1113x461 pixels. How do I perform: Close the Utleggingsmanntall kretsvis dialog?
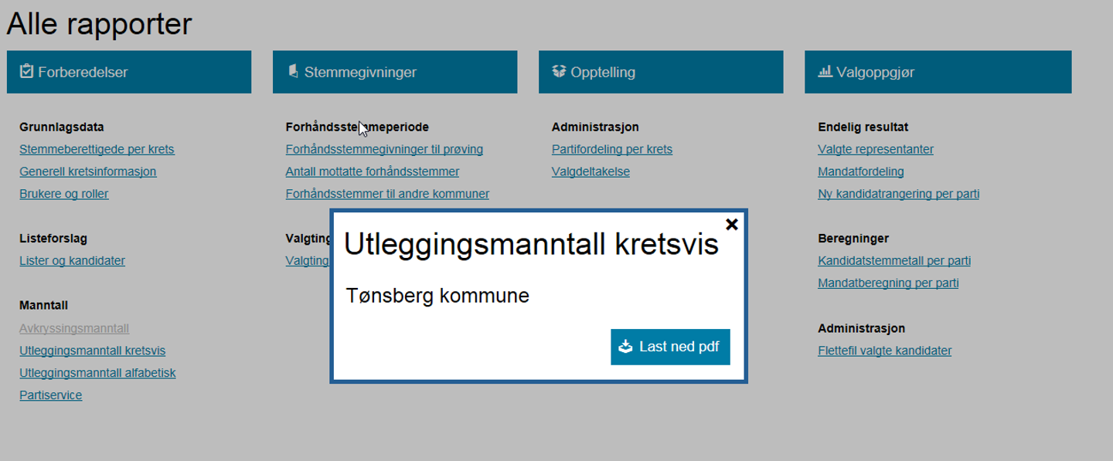click(x=732, y=224)
